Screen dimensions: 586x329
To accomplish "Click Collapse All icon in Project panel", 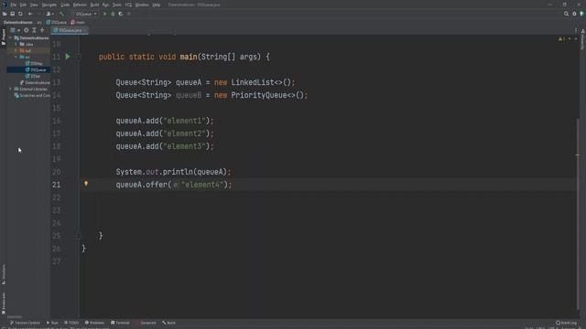I will click(x=42, y=30).
